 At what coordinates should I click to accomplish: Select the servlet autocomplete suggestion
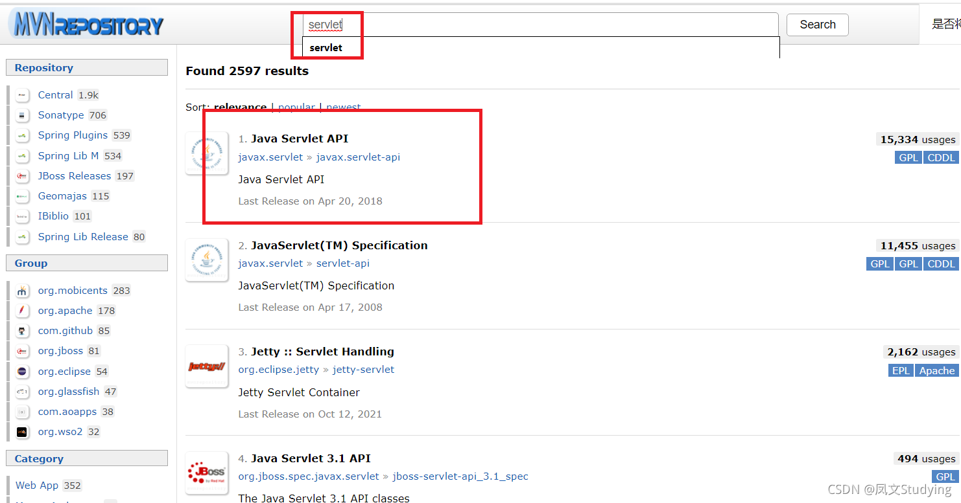click(326, 48)
